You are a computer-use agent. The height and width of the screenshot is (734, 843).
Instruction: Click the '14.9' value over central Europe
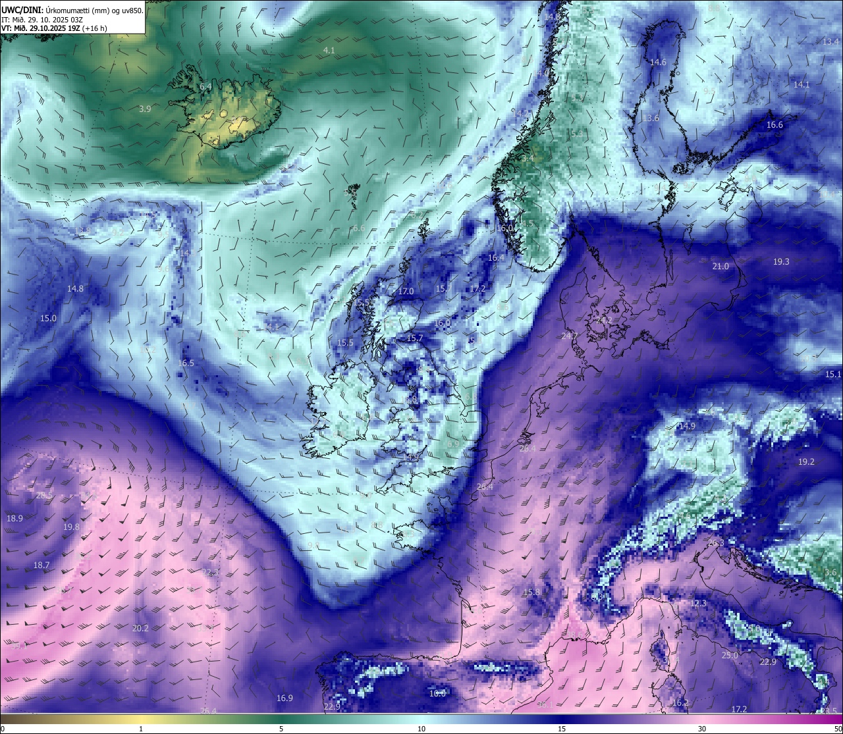click(687, 426)
